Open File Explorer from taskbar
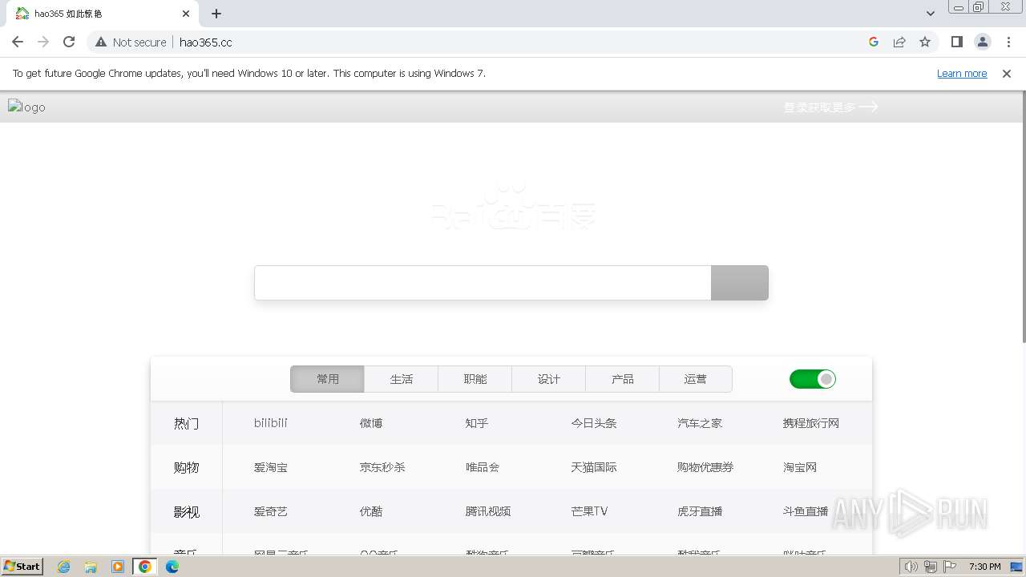This screenshot has height=577, width=1026. point(91,567)
